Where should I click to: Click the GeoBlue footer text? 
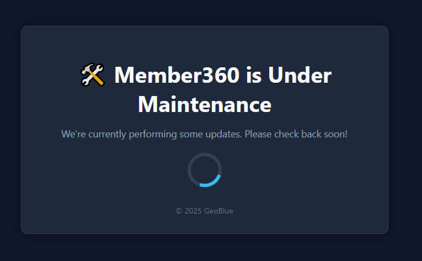(x=218, y=211)
